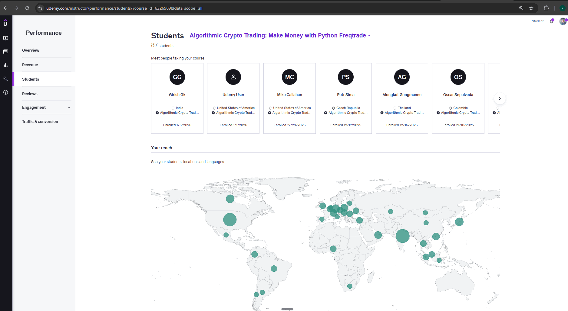Open Oscar Sepulveda student name
Screen dimensions: 568x311
tap(458, 95)
